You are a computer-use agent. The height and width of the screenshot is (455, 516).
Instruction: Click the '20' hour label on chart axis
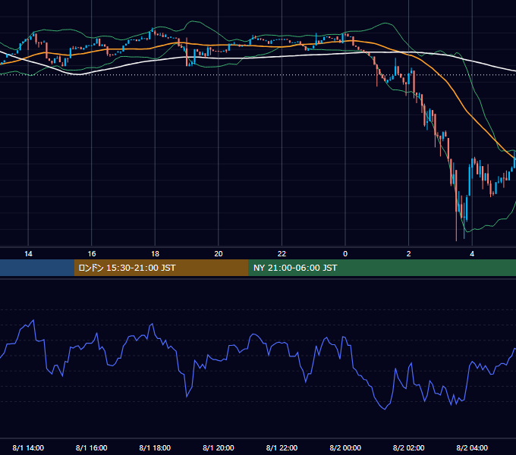219,254
